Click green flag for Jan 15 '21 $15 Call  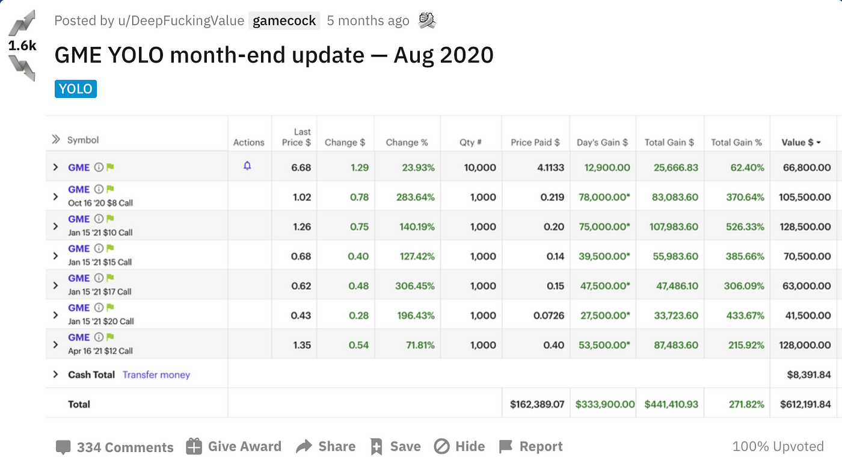[x=110, y=248]
